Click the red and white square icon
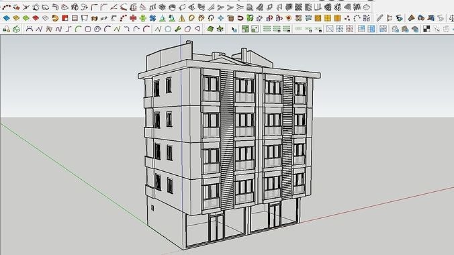The height and width of the screenshot is (255, 454). click(65, 18)
